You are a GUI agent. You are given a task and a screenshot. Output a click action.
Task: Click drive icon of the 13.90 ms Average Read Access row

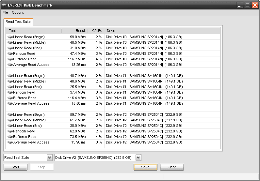(x=10, y=142)
